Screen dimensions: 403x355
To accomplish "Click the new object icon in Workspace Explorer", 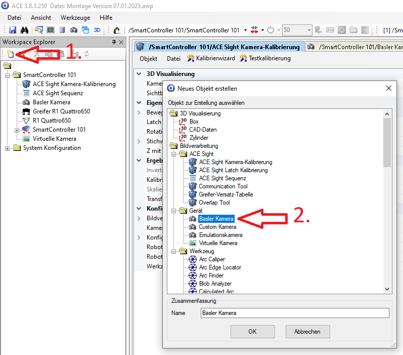I will (10, 54).
